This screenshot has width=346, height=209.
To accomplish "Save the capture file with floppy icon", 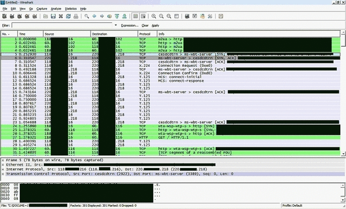I will [53, 16].
